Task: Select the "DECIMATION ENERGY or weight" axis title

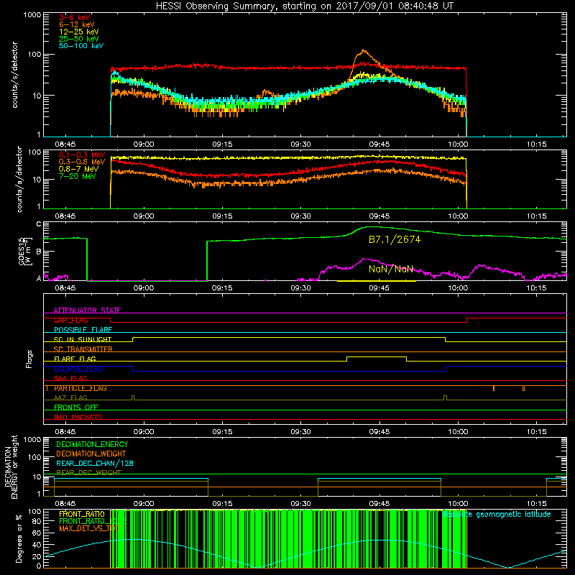Action: pyautogui.click(x=11, y=466)
